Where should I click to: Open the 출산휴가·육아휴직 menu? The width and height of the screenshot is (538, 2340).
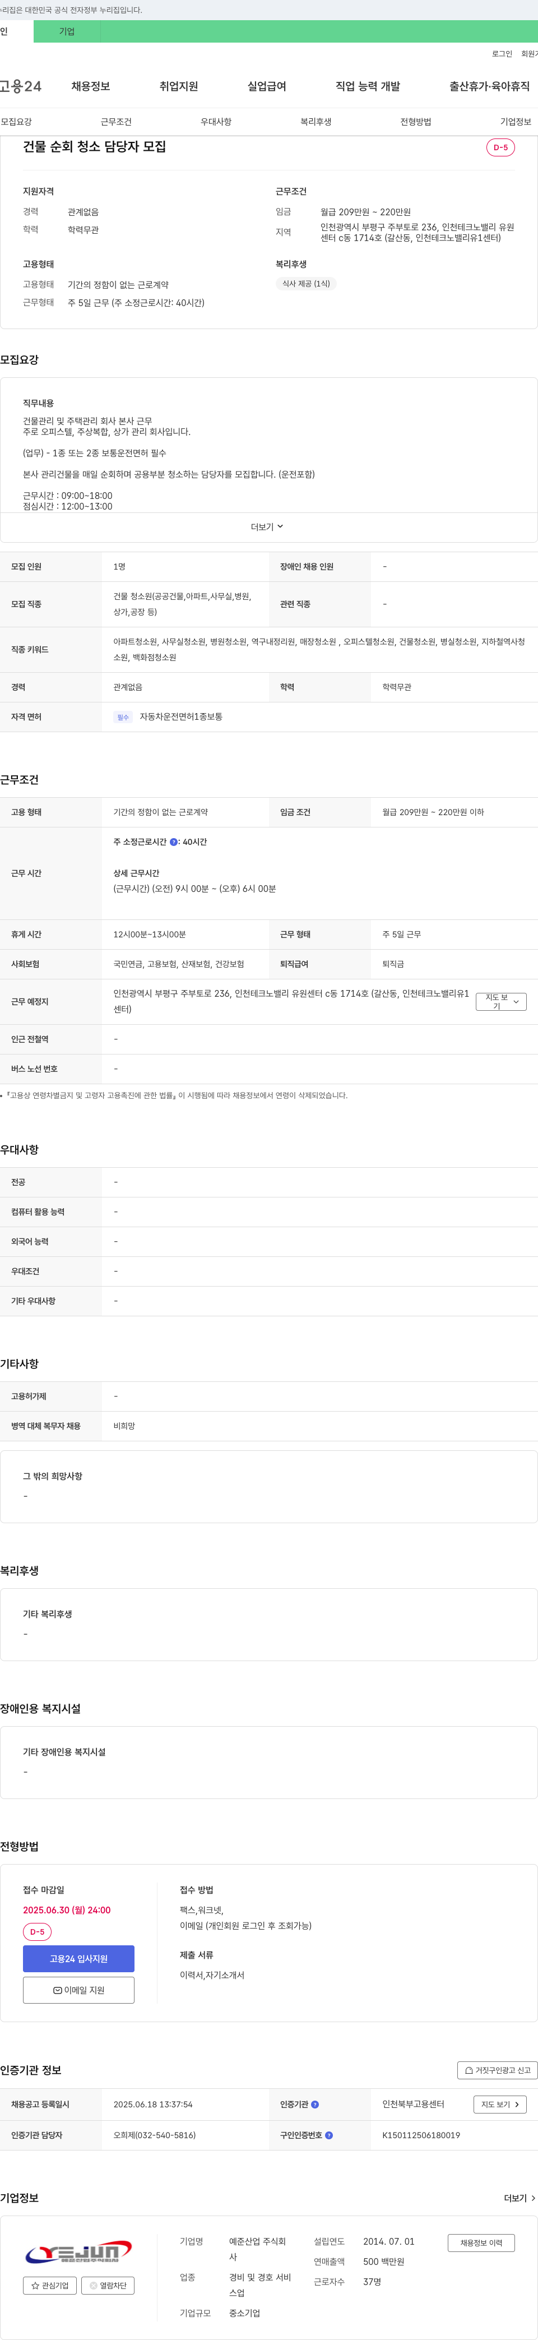(x=489, y=86)
